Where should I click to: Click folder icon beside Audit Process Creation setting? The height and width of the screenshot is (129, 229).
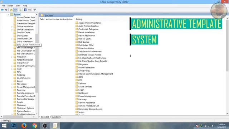[x=77, y=26]
